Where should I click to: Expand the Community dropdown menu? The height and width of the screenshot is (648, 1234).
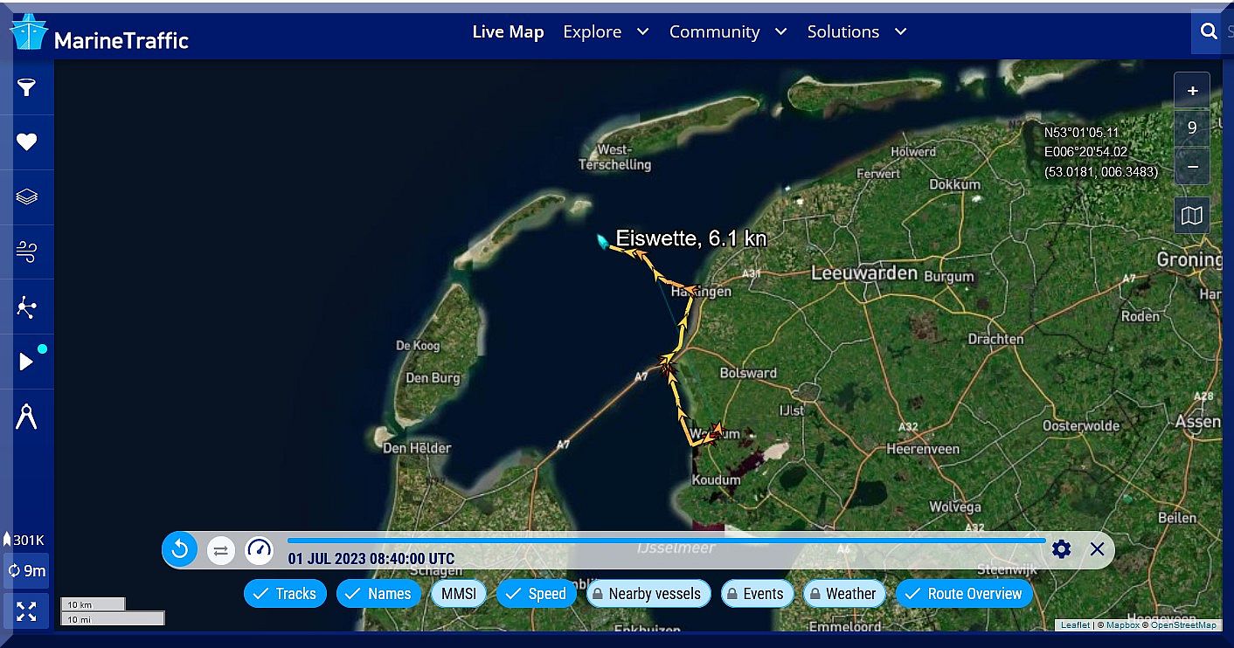(727, 32)
